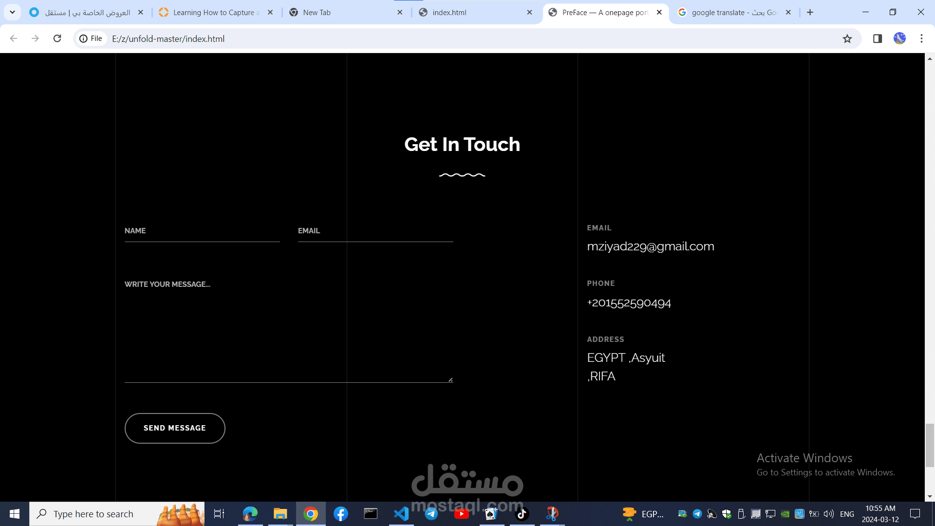Focus the Email input field

[x=375, y=231]
